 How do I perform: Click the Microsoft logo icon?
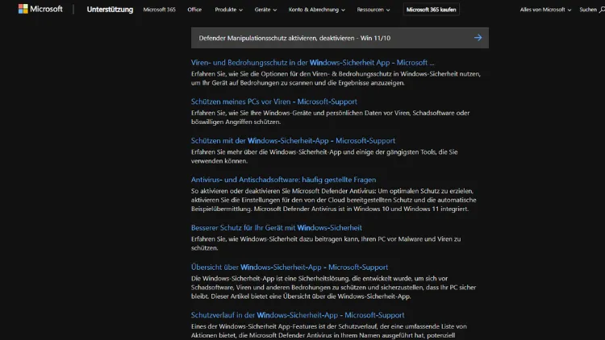(23, 9)
